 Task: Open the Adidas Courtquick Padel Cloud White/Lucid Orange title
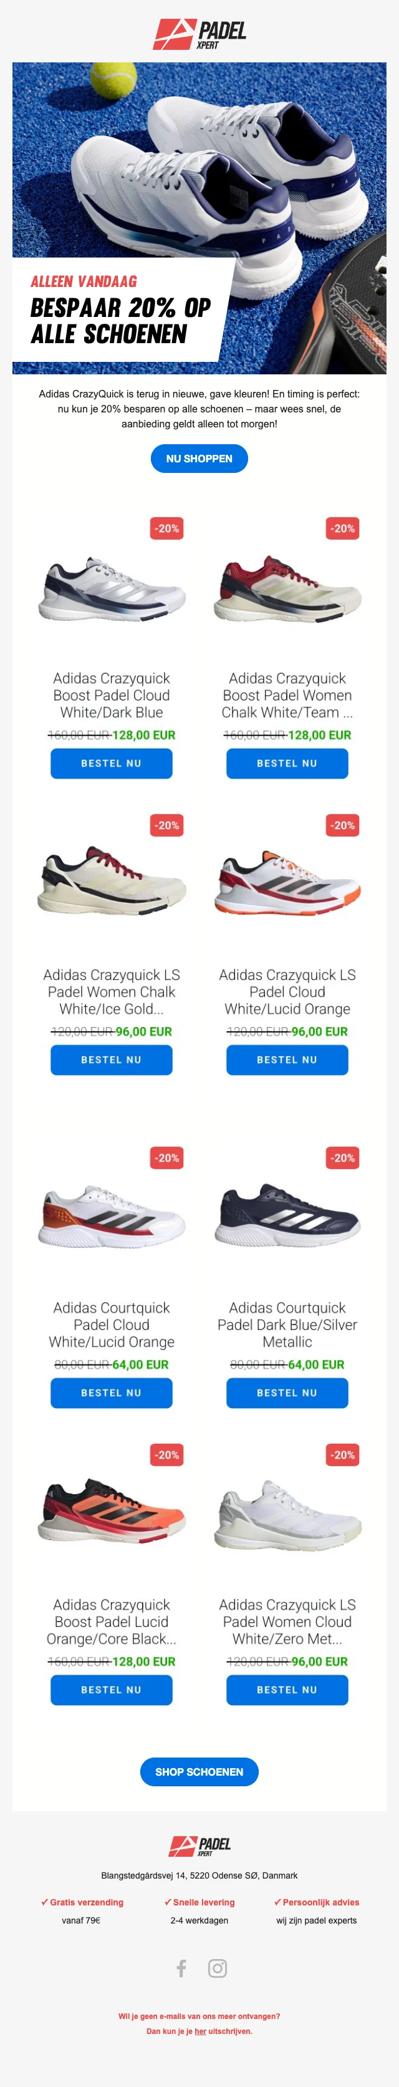coord(112,1325)
